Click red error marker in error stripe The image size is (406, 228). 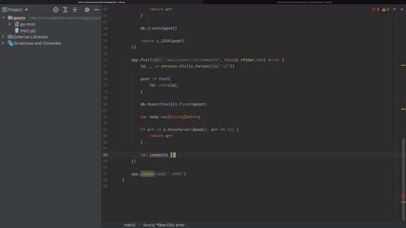coord(403,196)
